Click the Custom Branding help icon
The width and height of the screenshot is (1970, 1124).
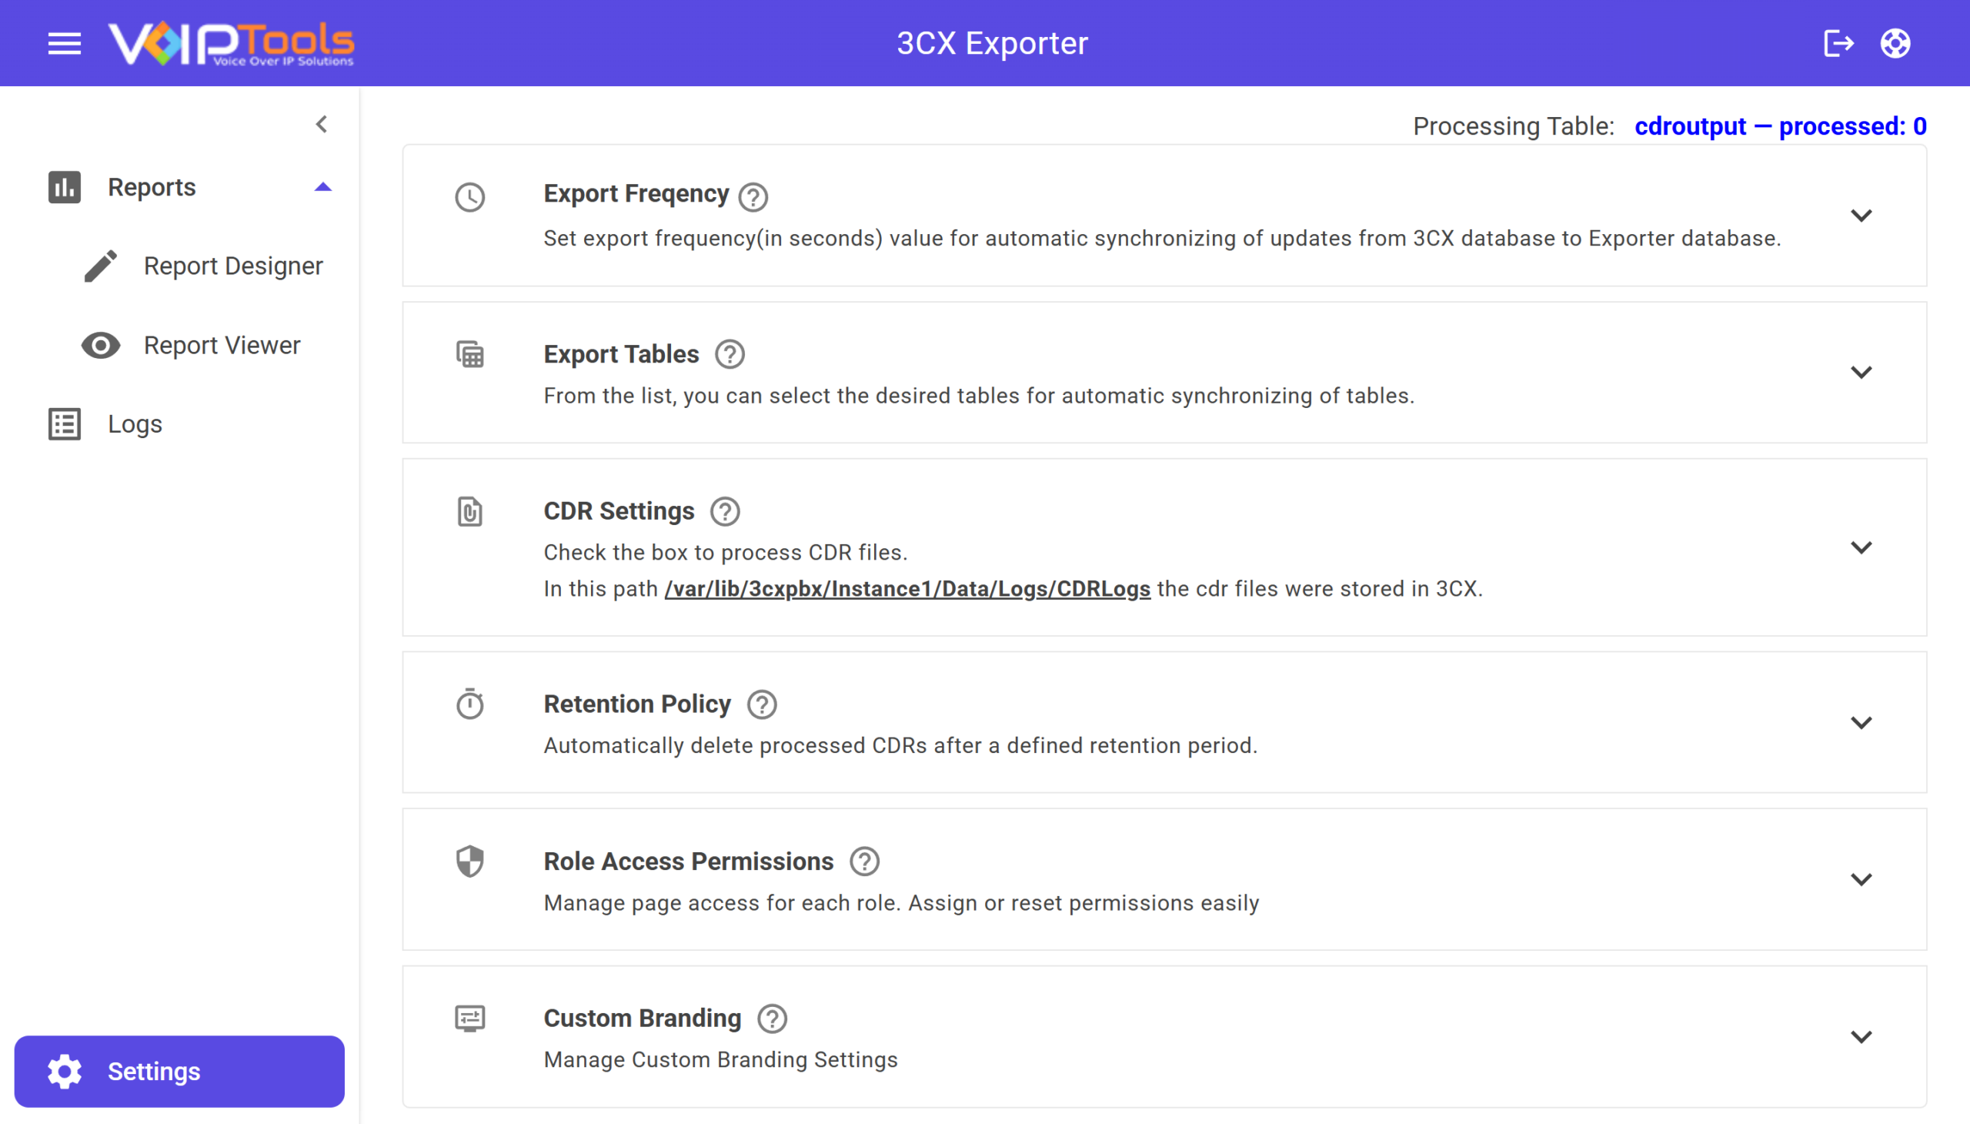coord(772,1019)
